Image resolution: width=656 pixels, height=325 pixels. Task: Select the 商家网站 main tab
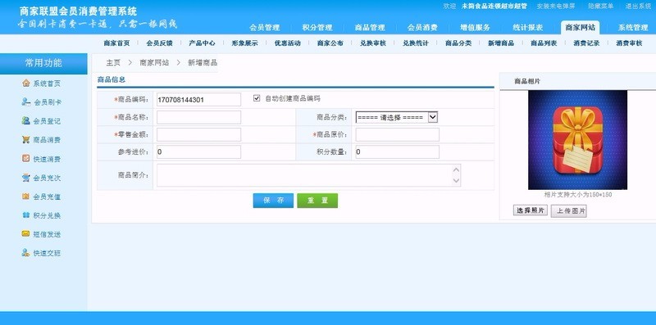[x=581, y=28]
